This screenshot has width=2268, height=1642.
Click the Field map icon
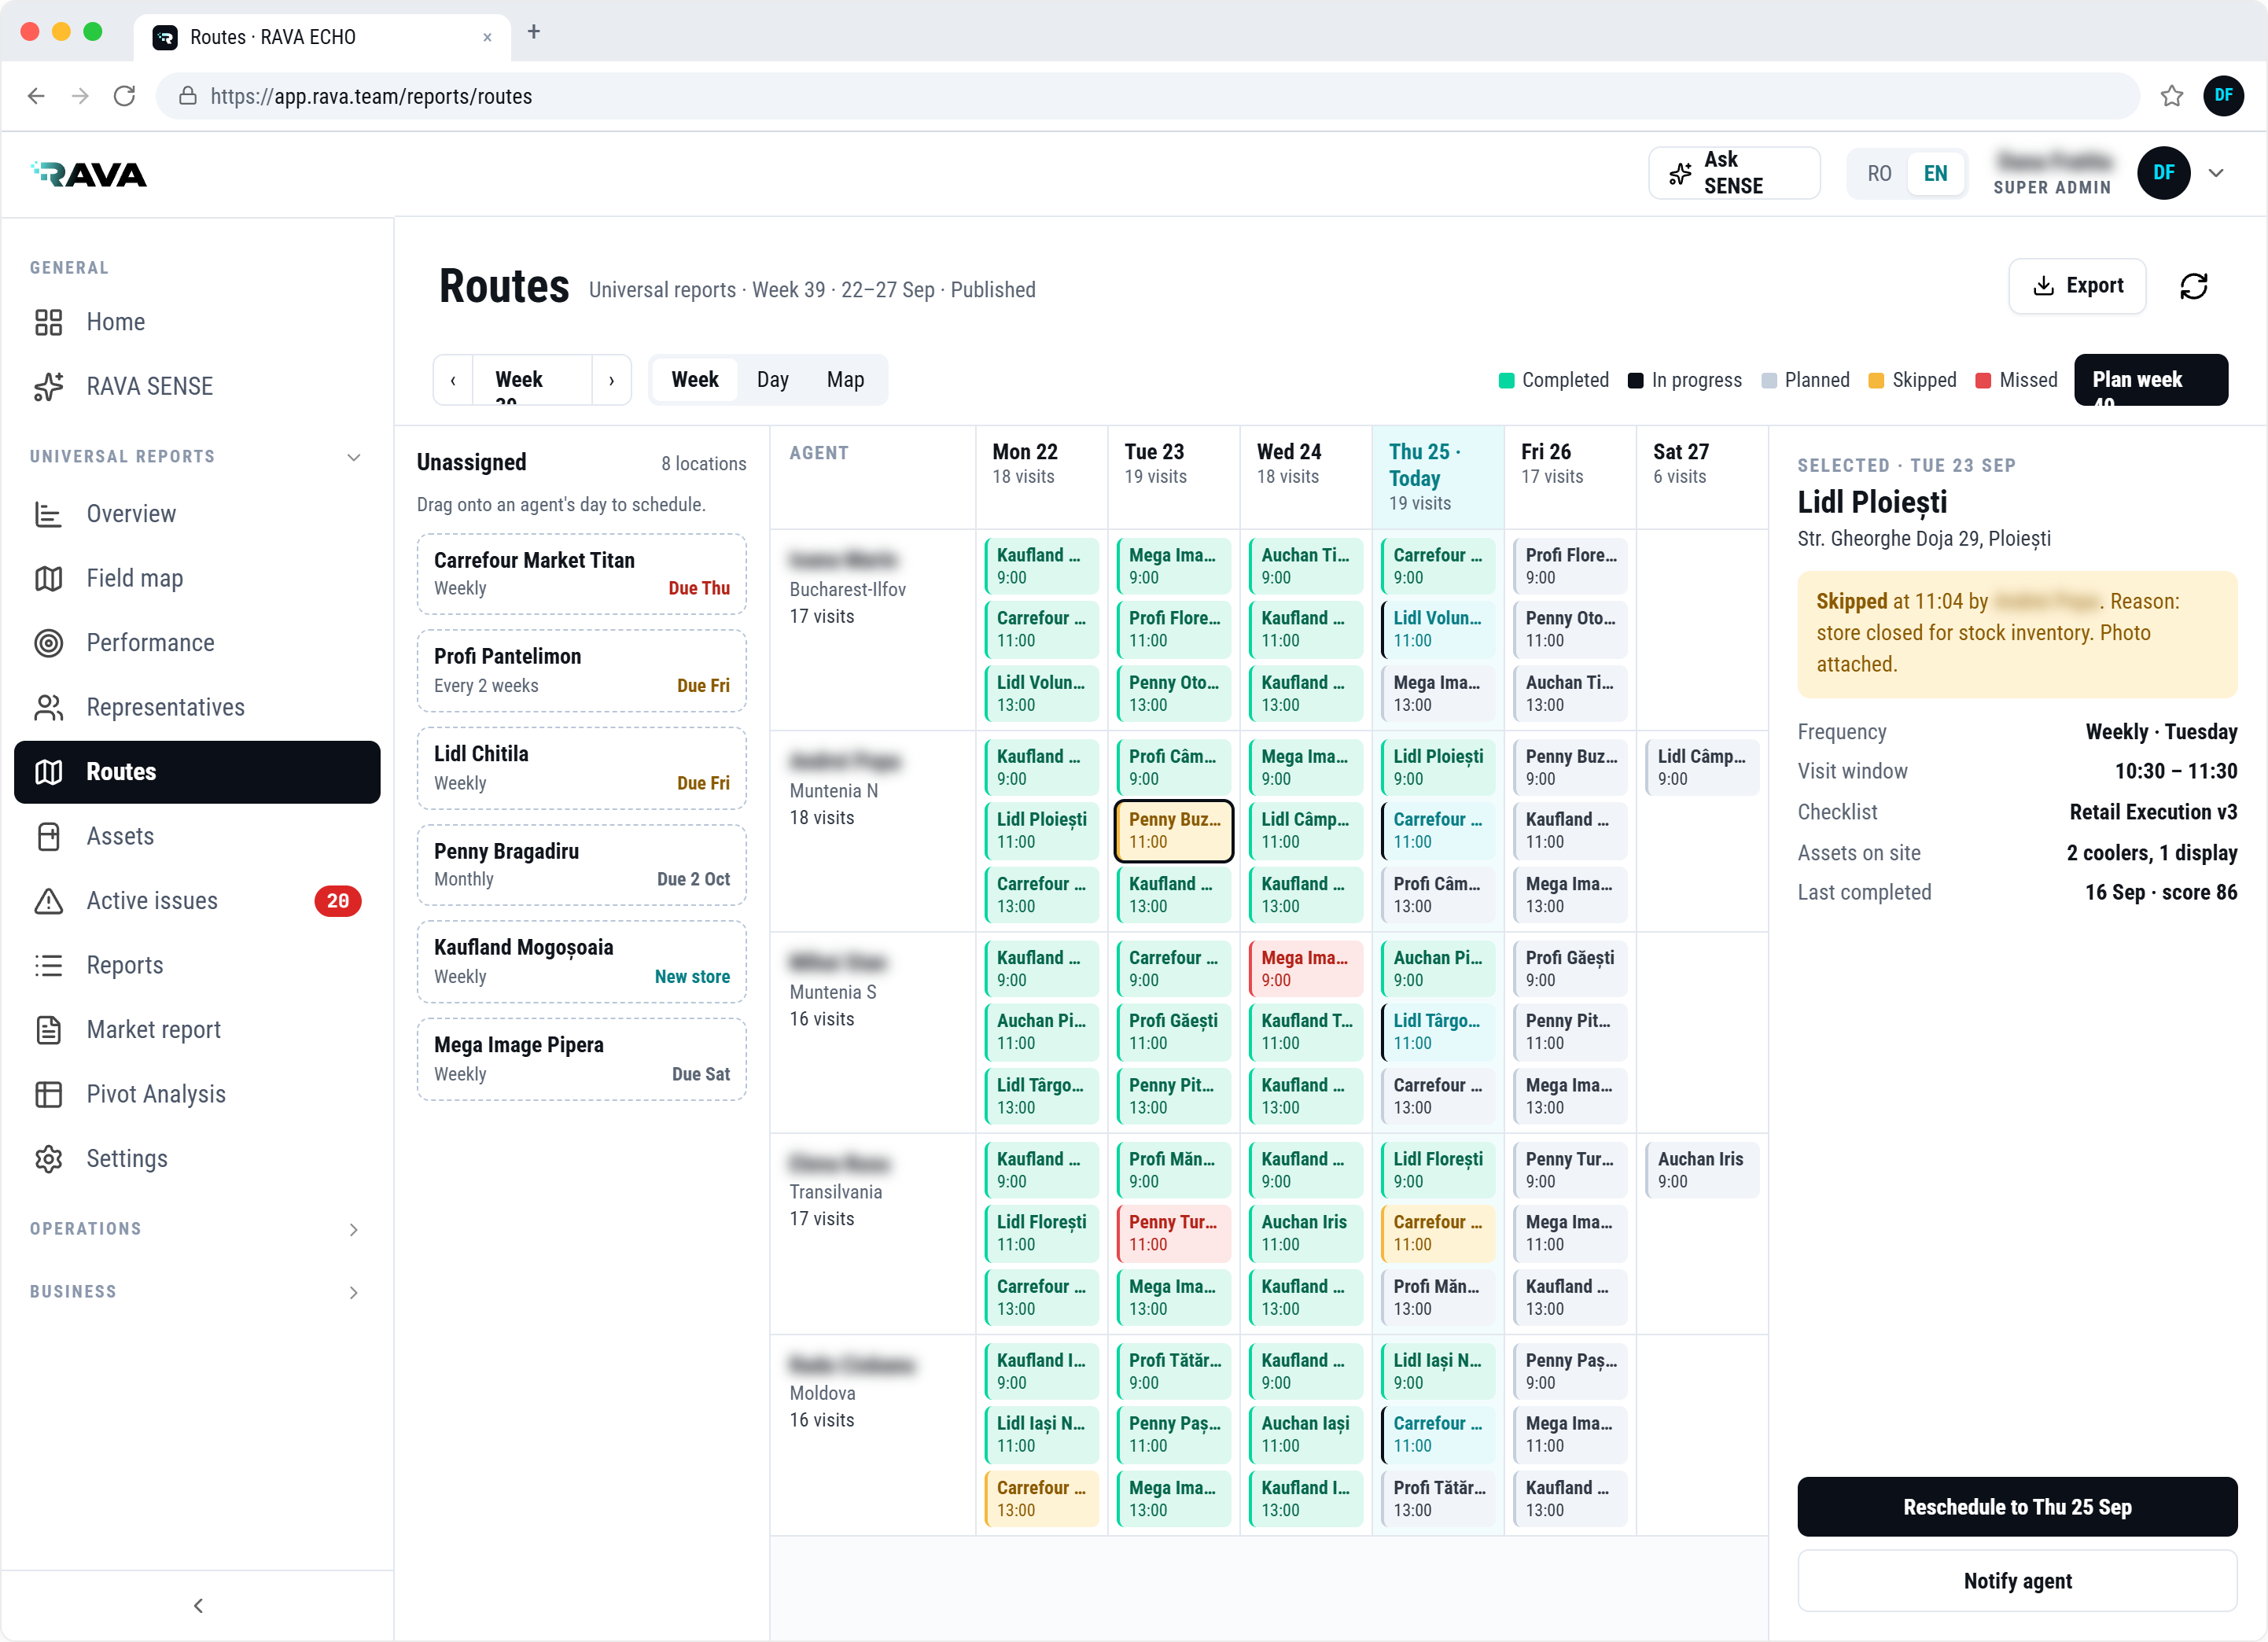click(48, 578)
